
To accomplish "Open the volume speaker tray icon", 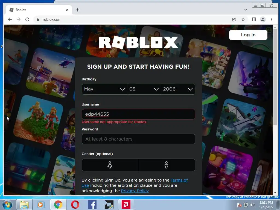I will (252, 205).
